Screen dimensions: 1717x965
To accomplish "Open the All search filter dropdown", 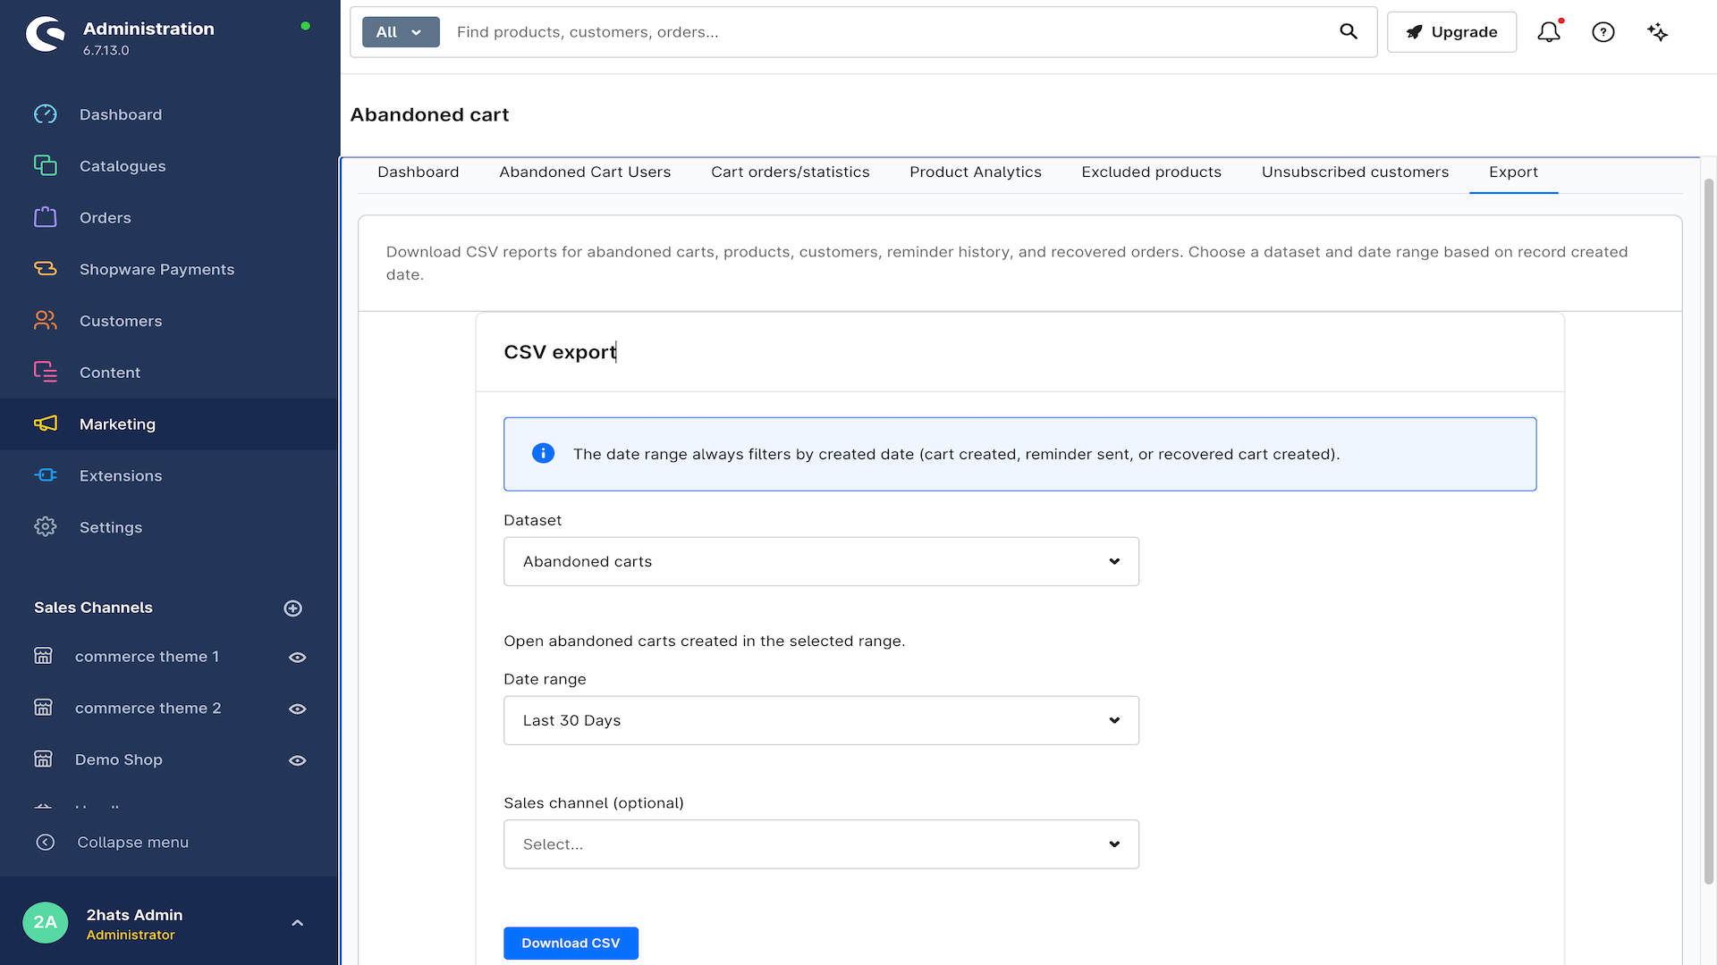I will (401, 32).
